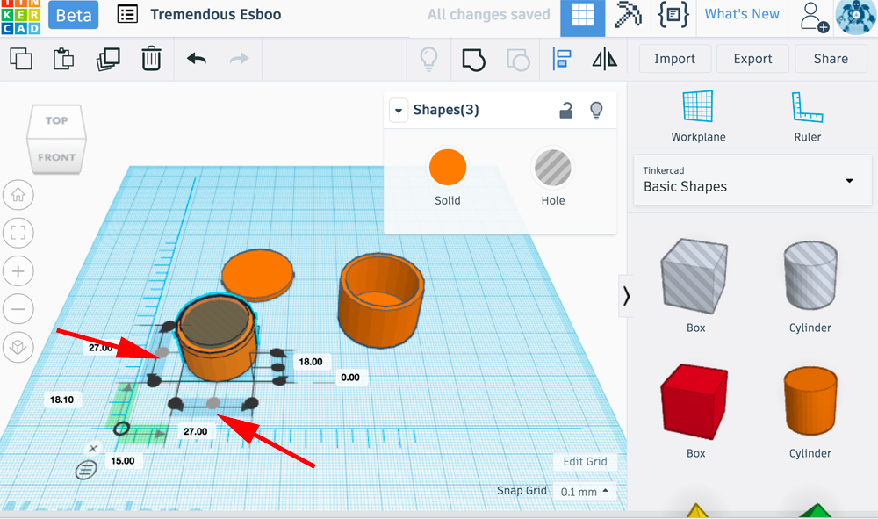Switch to the Bricks braces view
The width and height of the screenshot is (878, 519).
coord(673,15)
